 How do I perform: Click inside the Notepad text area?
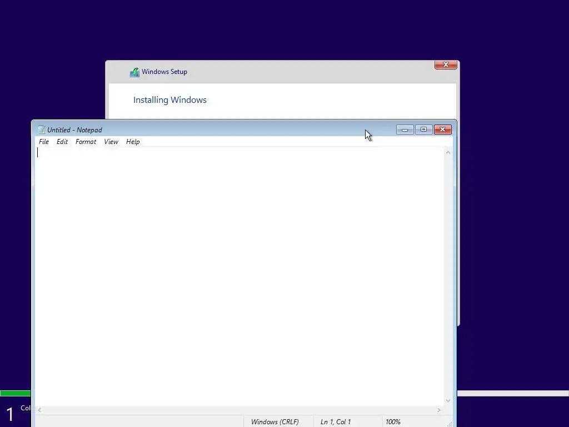(239, 276)
